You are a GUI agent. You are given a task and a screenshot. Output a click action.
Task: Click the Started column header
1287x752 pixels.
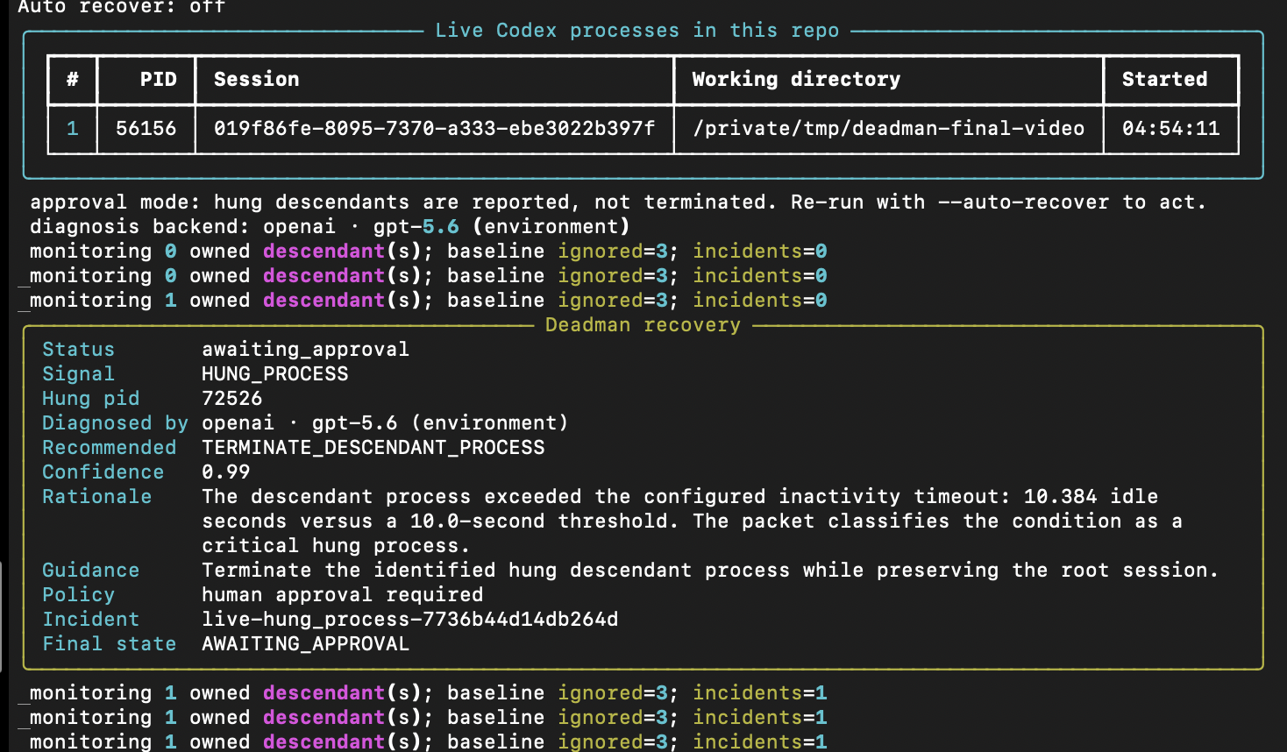click(1164, 79)
